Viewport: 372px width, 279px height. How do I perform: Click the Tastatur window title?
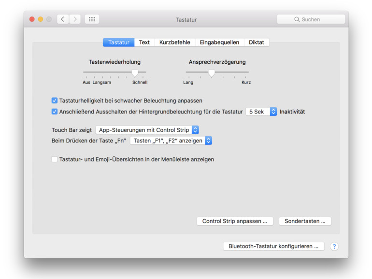[x=186, y=20]
